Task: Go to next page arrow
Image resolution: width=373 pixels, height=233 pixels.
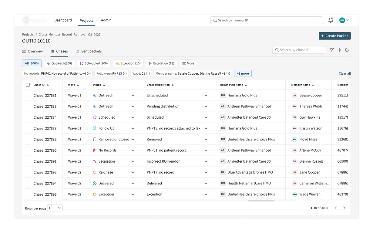Action: pyautogui.click(x=344, y=208)
